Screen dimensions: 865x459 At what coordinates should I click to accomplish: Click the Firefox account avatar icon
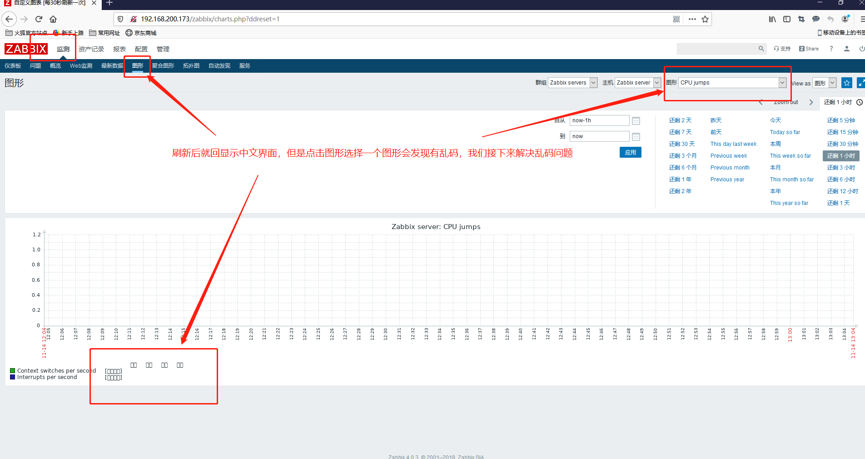(x=845, y=19)
